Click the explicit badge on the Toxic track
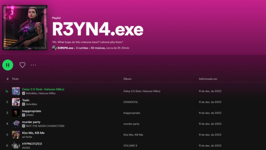266x150 pixels. [23, 104]
